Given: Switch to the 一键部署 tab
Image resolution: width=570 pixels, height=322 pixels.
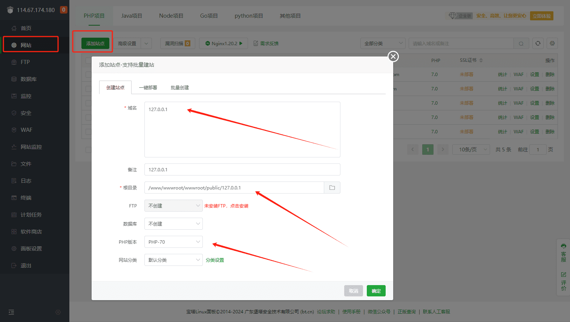Looking at the screenshot, I should (x=148, y=87).
